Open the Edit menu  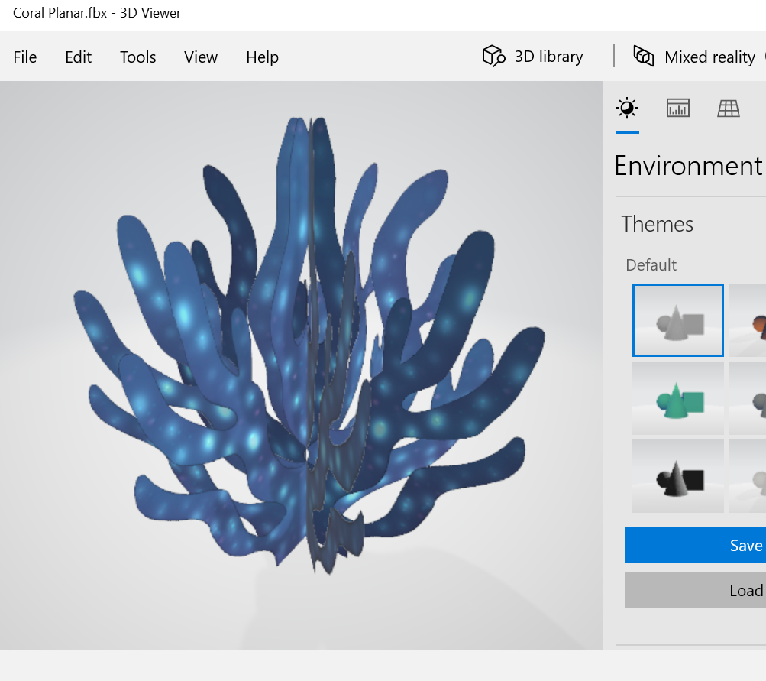(78, 57)
